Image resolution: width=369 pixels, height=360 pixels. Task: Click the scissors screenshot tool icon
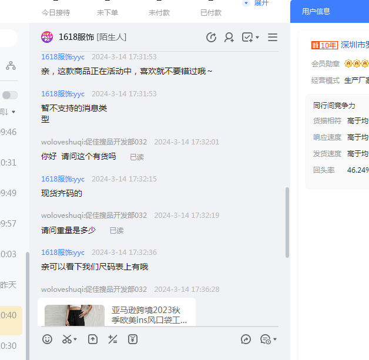coord(67,339)
